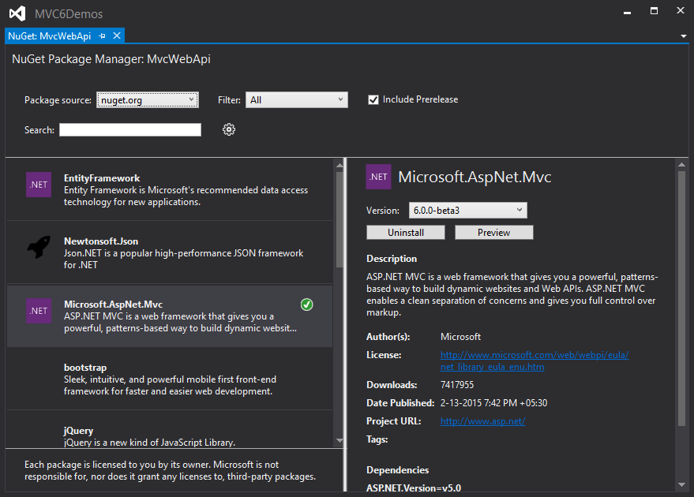Click package list scrollbar up arrow
The image size is (694, 497).
(x=339, y=165)
